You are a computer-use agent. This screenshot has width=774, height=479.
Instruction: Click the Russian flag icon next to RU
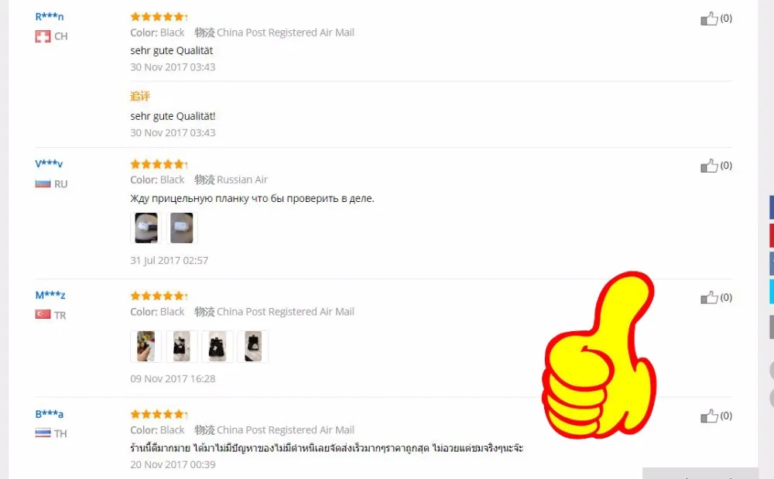(x=43, y=184)
